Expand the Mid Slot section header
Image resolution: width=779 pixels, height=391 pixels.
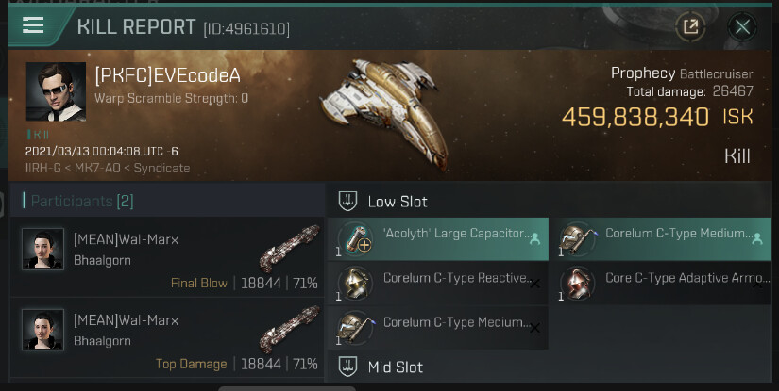(x=395, y=367)
